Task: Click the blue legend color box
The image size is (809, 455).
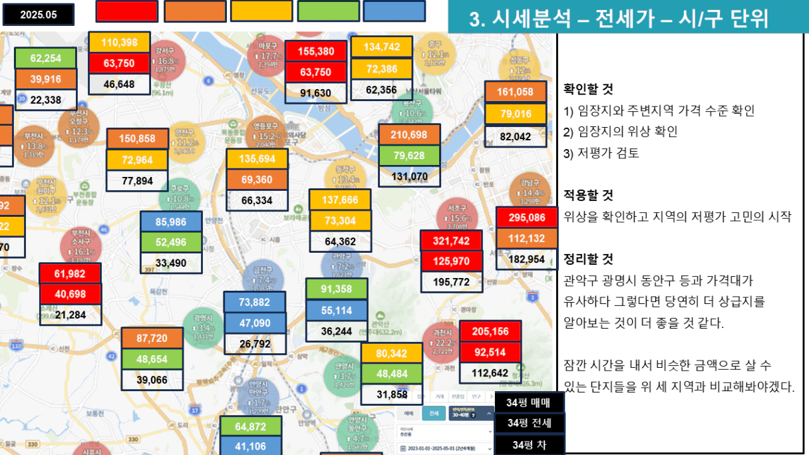Action: pos(394,11)
